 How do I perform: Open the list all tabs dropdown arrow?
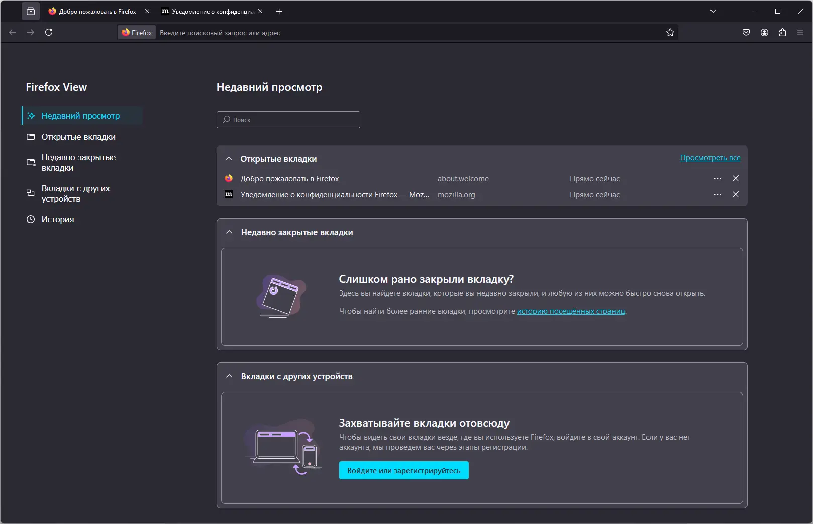713,11
